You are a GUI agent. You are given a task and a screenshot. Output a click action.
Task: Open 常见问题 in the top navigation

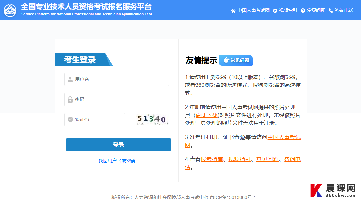(316, 10)
